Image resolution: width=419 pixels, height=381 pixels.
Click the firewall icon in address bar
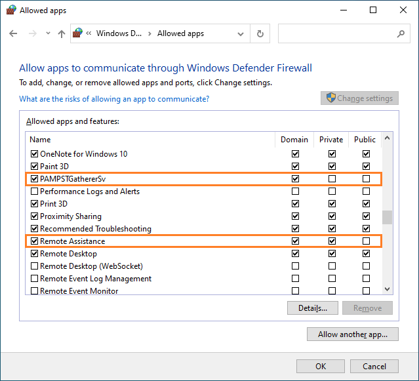coord(78,33)
